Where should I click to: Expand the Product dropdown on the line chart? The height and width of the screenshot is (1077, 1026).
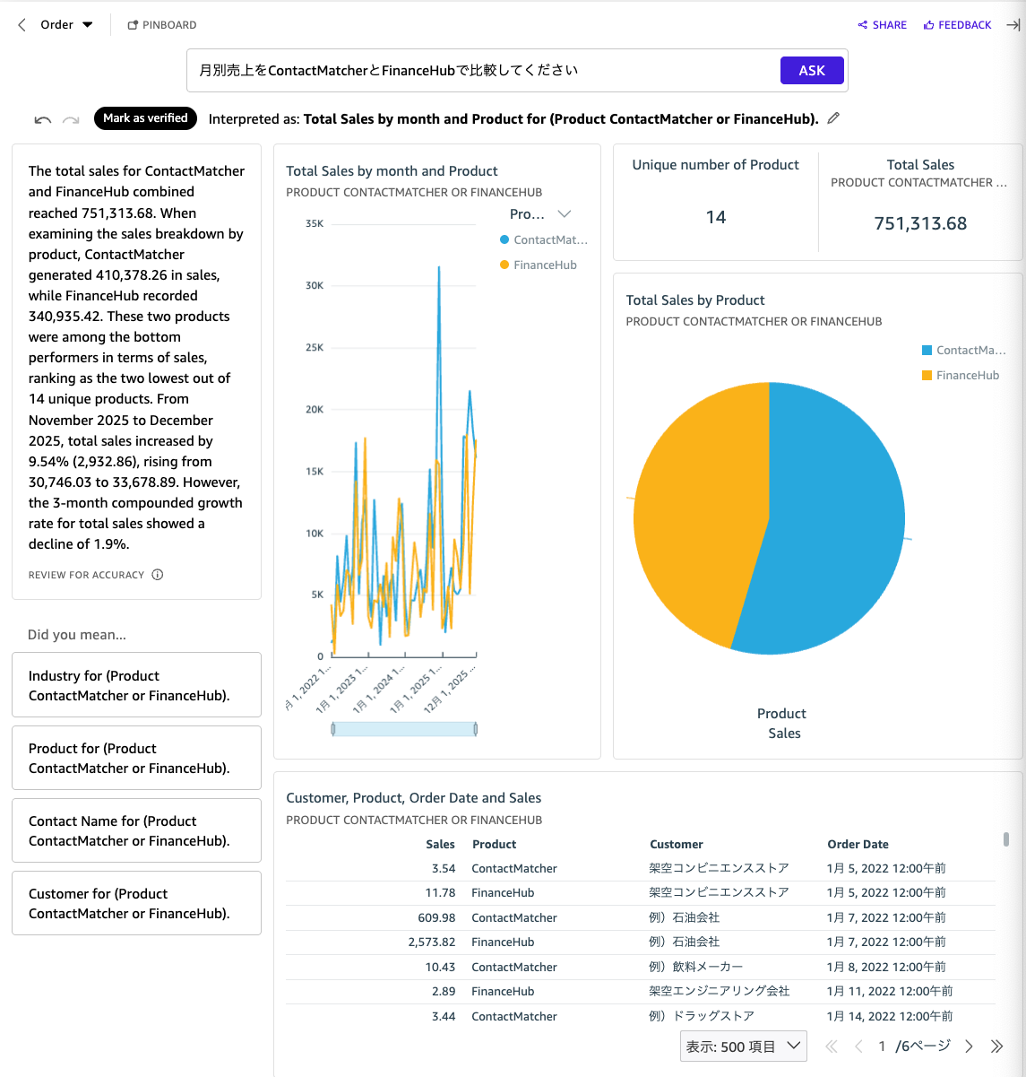click(564, 214)
